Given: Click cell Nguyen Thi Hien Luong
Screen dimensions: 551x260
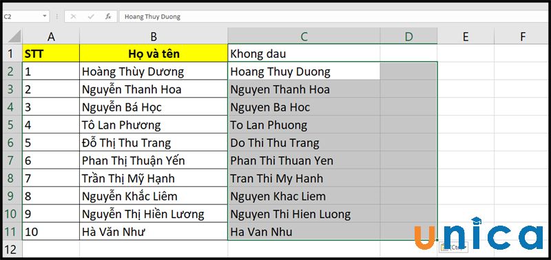Looking at the screenshot, I should coord(304,214).
